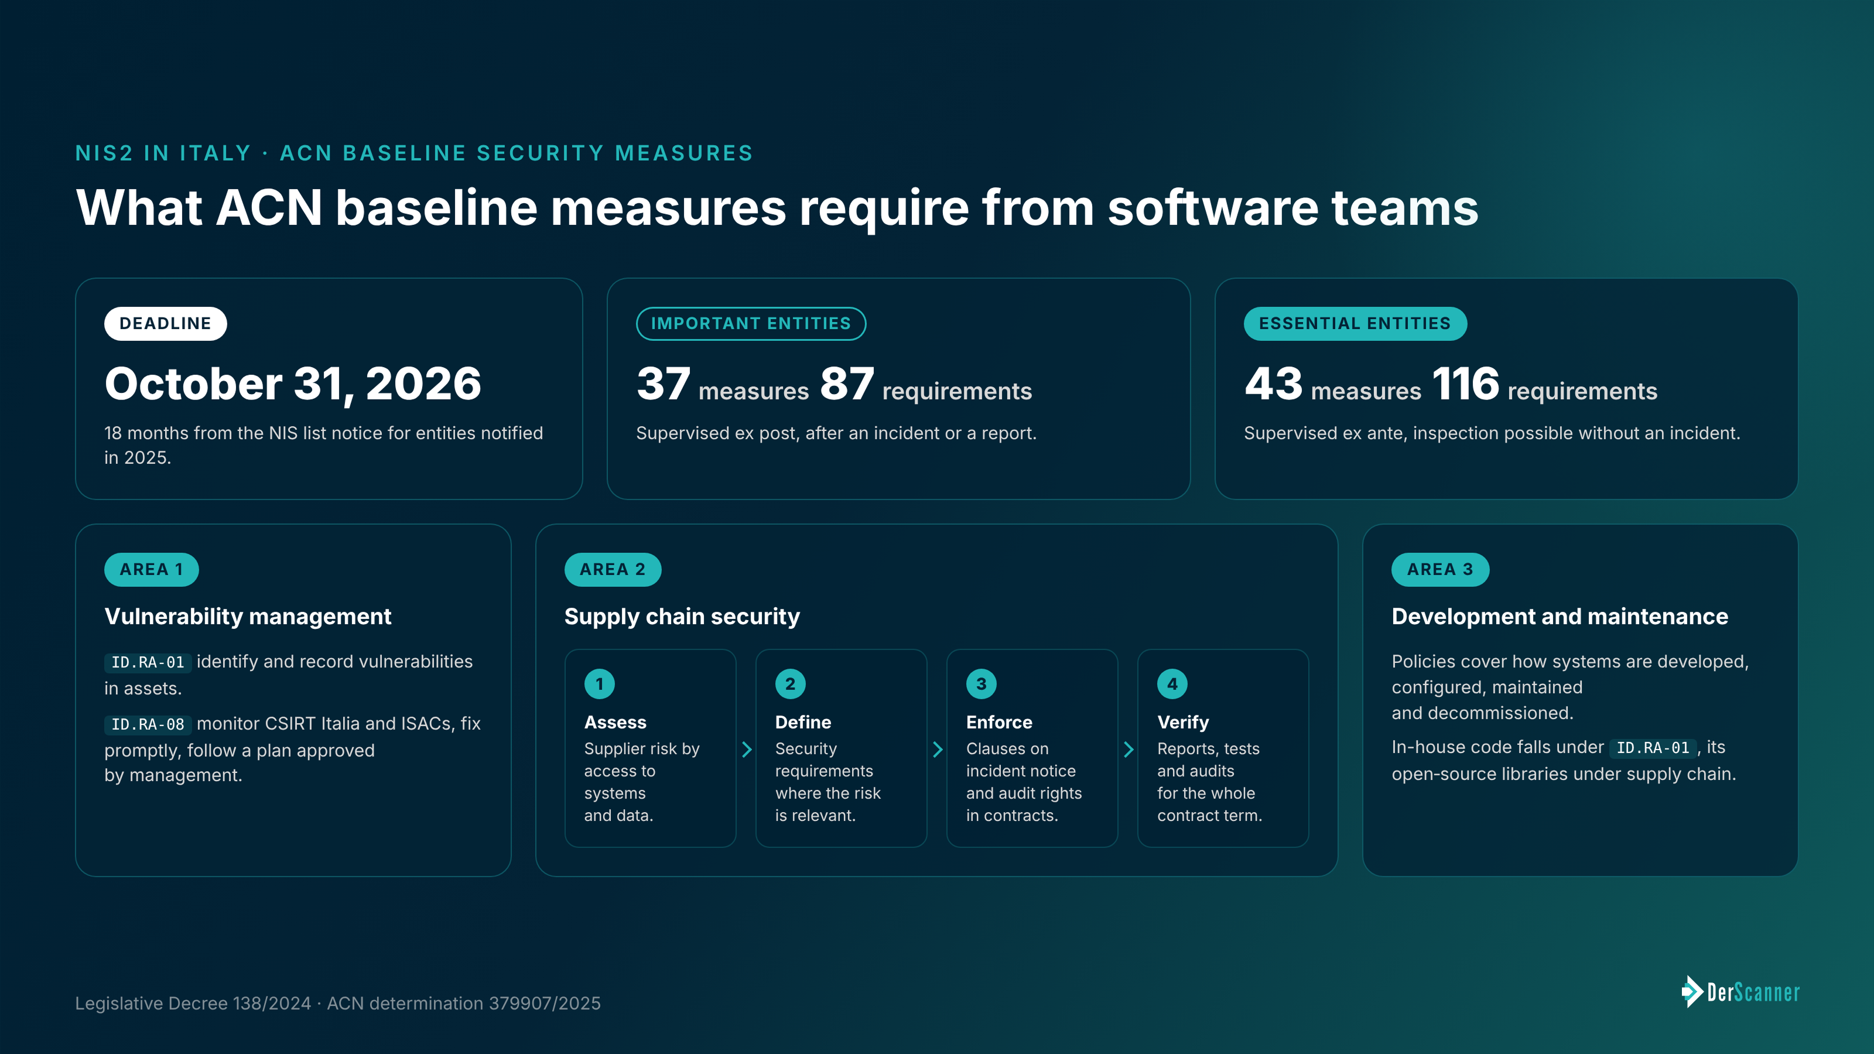Click the 'NIS2 IN ITALY' header line

414,153
